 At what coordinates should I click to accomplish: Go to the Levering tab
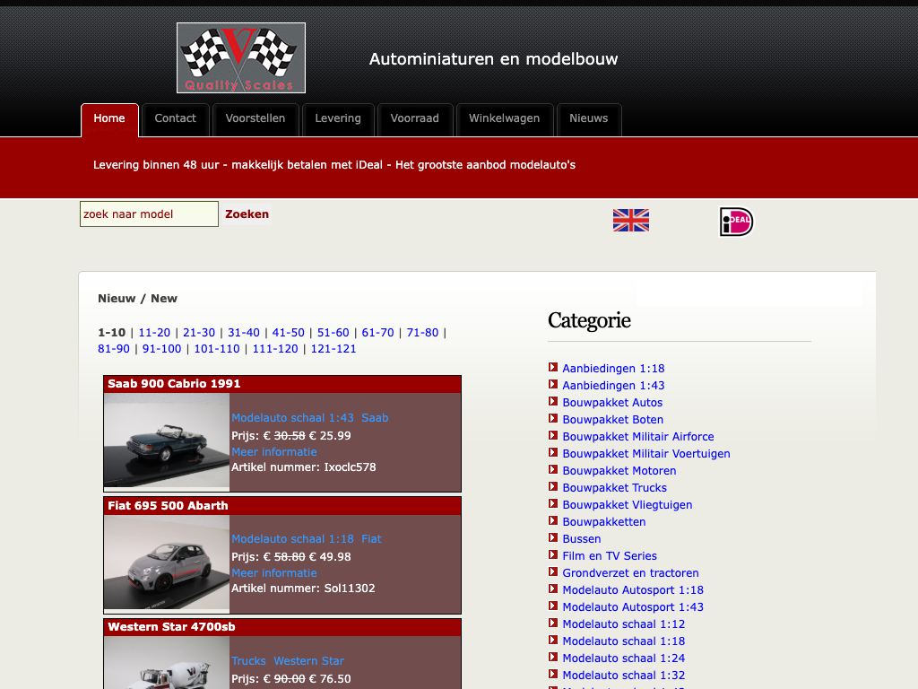tap(338, 118)
